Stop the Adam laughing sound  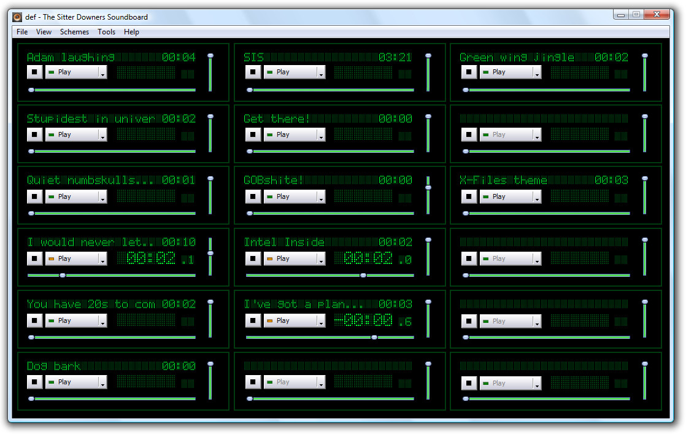coord(34,72)
